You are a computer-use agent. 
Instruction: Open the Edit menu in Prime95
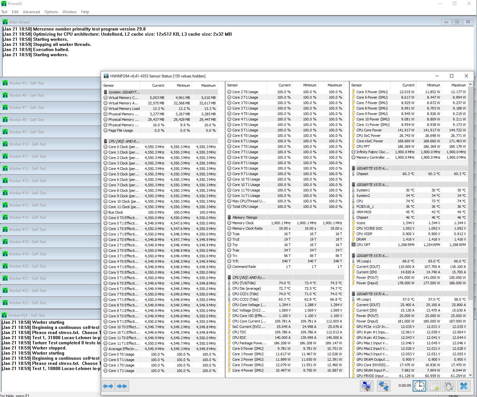click(15, 12)
